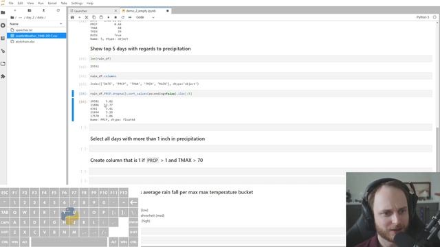The height and width of the screenshot is (247, 440).
Task: Select seattleWeather_1948-2017.csv file
Action: 36,36
